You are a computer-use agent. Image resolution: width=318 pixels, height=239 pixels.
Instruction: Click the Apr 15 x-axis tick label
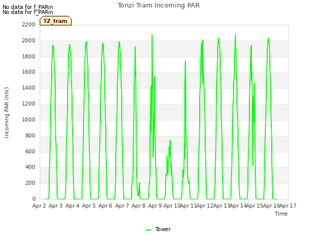pos(255,206)
